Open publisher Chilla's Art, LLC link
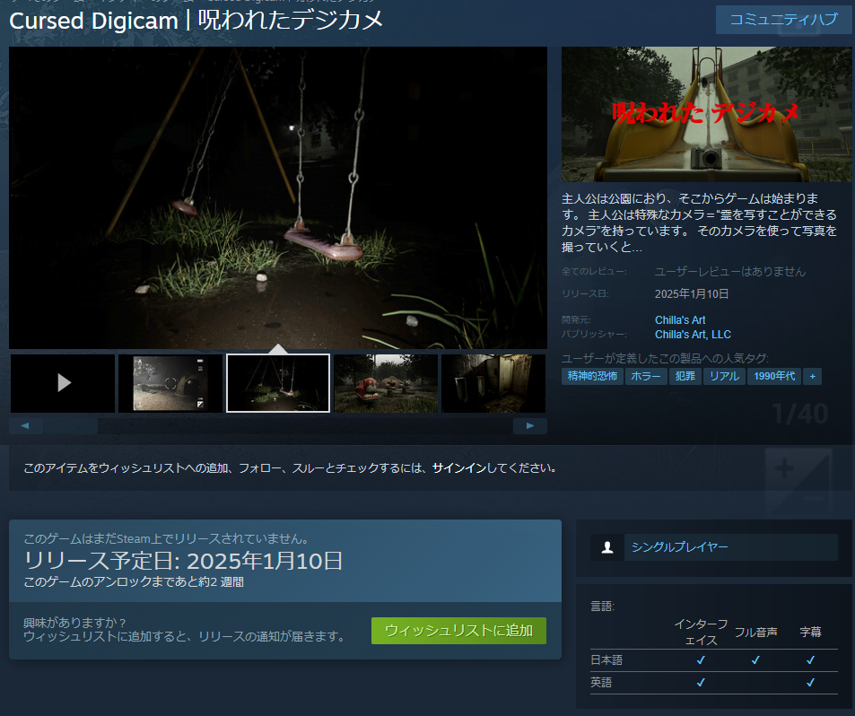The width and height of the screenshot is (855, 716). 693,335
